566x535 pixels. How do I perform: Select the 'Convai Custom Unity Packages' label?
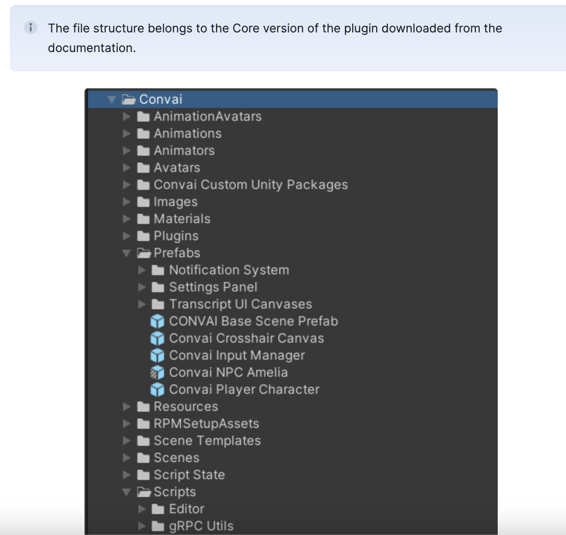(x=251, y=185)
